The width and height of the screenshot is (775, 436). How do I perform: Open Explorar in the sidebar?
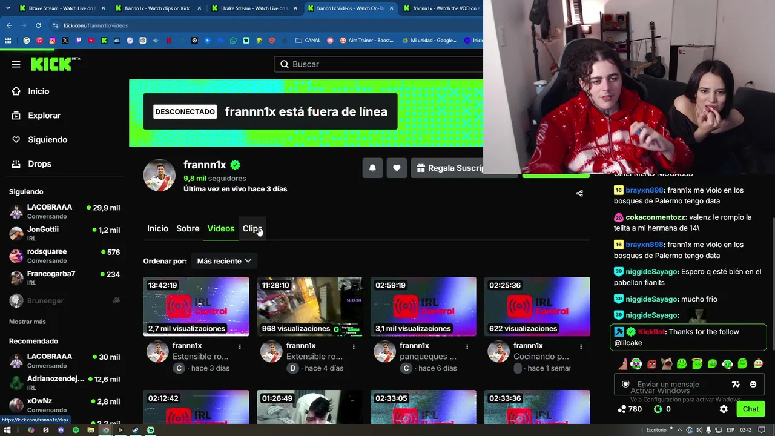click(x=44, y=115)
